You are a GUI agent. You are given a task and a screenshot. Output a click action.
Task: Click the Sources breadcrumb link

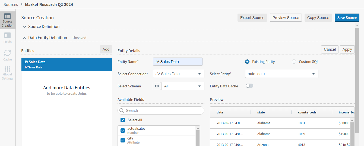coord(11,5)
